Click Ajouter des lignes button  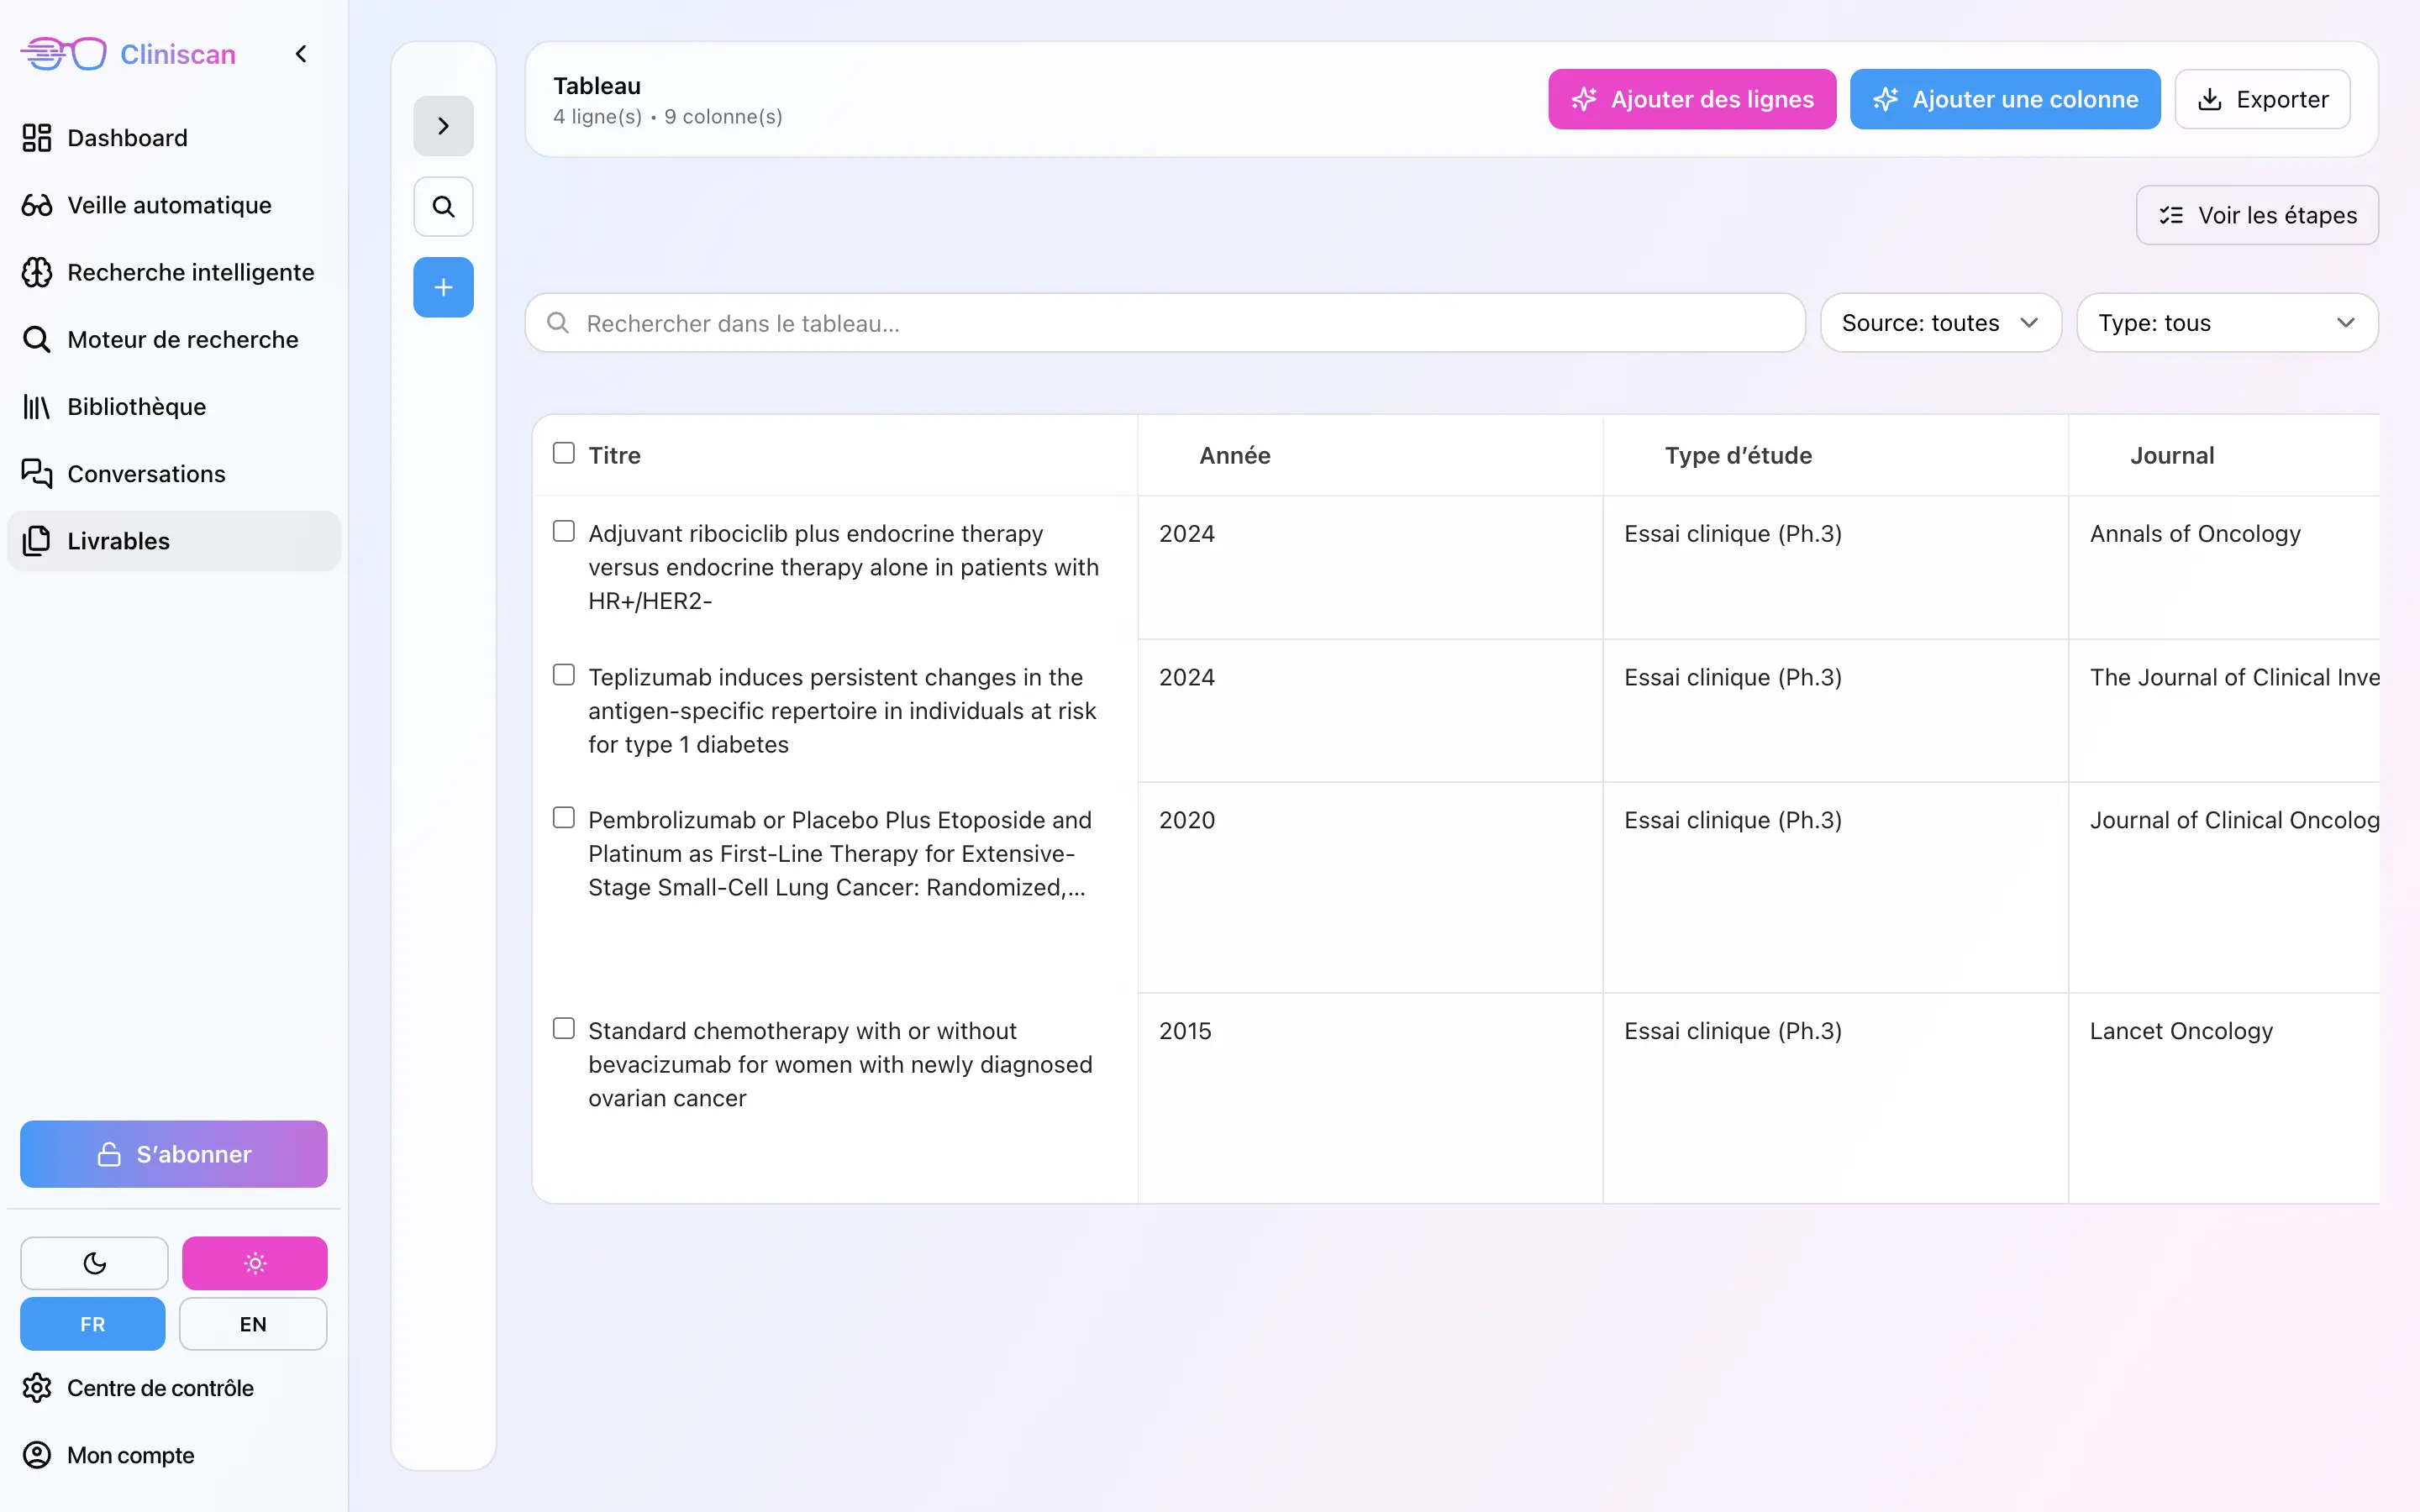click(x=1691, y=99)
